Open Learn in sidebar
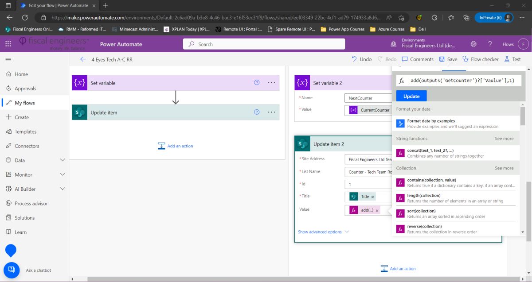Image resolution: width=532 pixels, height=282 pixels. (20, 232)
